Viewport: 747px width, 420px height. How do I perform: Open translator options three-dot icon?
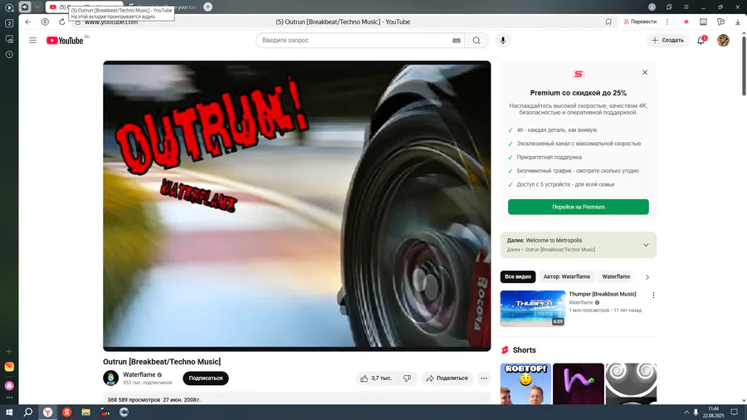pyautogui.click(x=667, y=22)
